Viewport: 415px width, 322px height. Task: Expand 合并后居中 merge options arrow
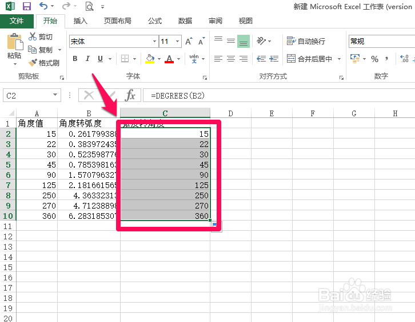(339, 59)
